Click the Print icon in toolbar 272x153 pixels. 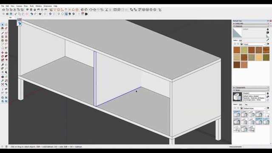(40, 14)
